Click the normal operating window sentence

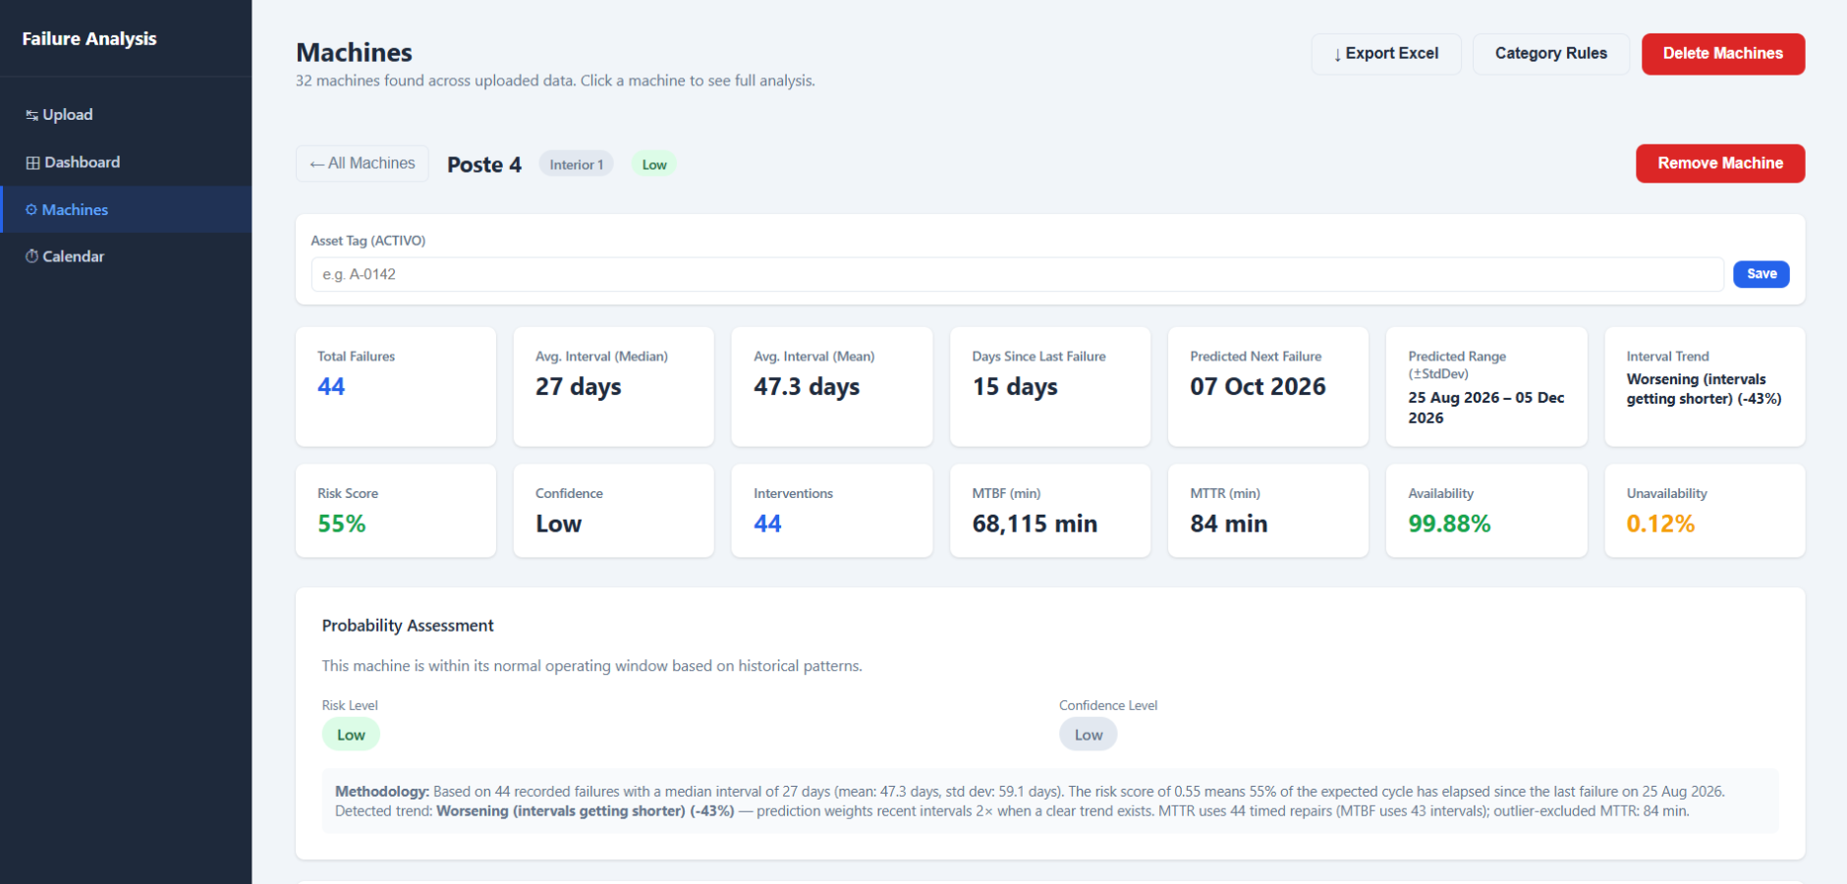(591, 666)
